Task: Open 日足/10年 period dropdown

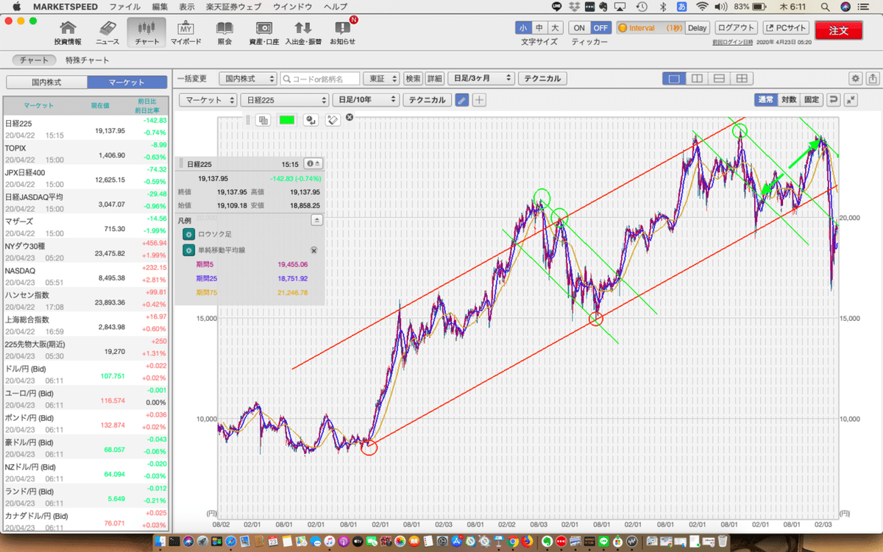Action: 365,100
